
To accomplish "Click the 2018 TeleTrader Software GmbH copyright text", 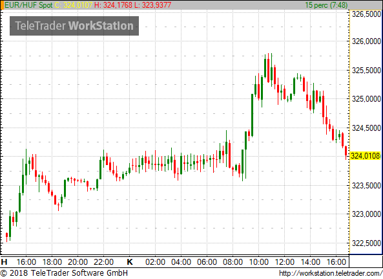I will click(x=64, y=273).
